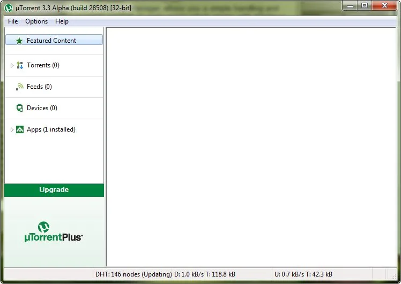This screenshot has height=284, width=401.
Task: Close the µTorrent window
Action: click(384, 6)
